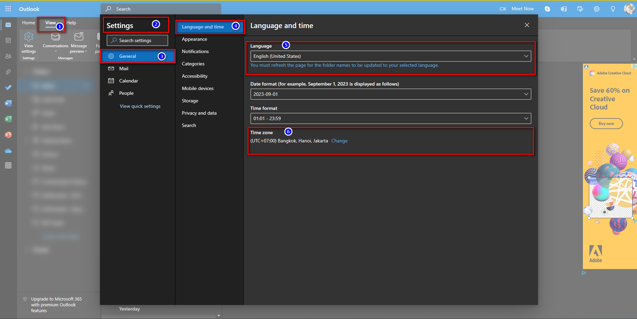Image resolution: width=637 pixels, height=319 pixels.
Task: Open the app launcher waffle icon
Action: pyautogui.click(x=8, y=9)
